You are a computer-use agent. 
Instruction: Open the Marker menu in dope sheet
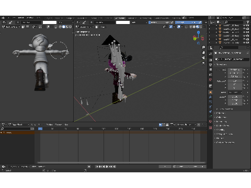coord(49,125)
